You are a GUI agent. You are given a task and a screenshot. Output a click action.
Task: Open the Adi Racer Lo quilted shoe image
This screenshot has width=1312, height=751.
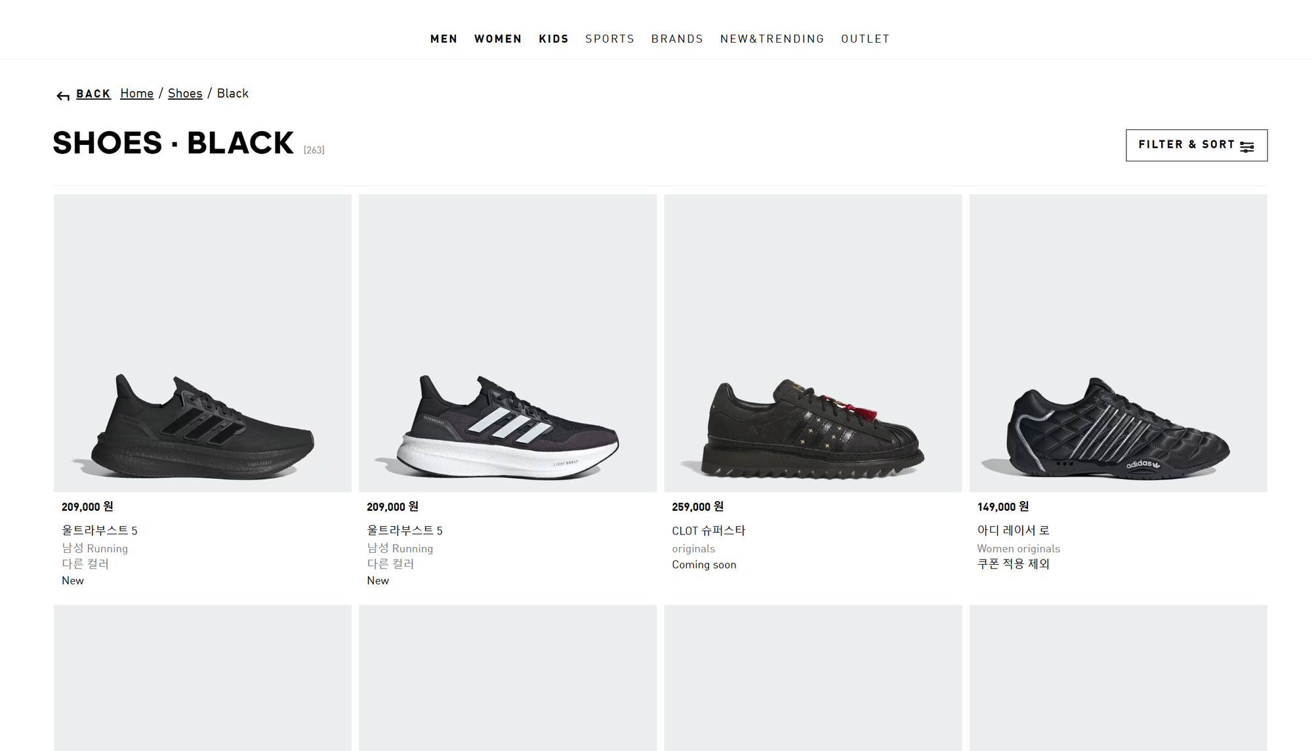point(1118,343)
